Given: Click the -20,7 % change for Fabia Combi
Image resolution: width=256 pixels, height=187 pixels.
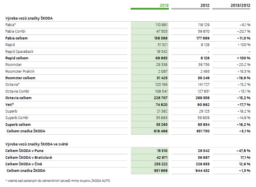Looking at the screenshot, I should pyautogui.click(x=244, y=31).
